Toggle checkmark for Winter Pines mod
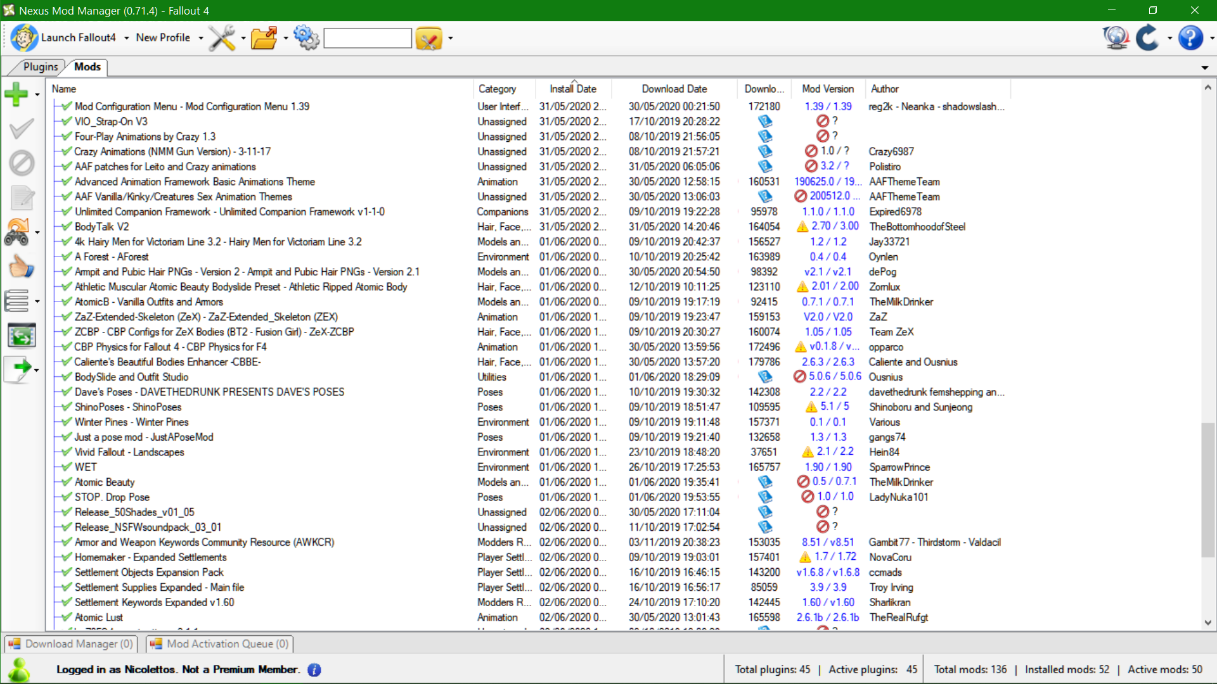This screenshot has width=1217, height=684. point(67,422)
